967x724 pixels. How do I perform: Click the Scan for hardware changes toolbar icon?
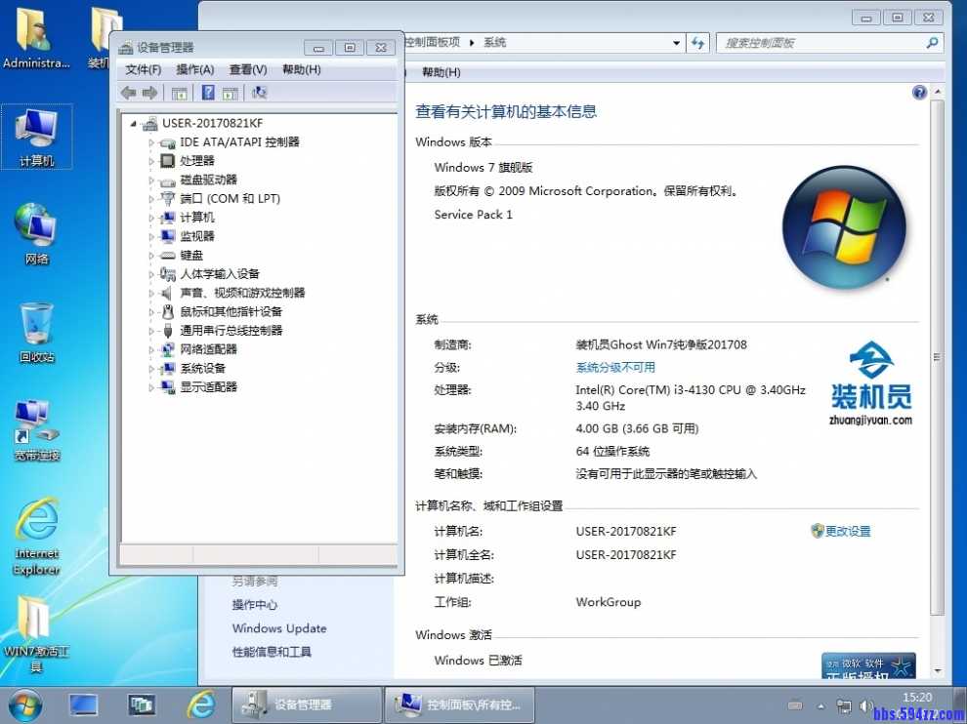258,92
